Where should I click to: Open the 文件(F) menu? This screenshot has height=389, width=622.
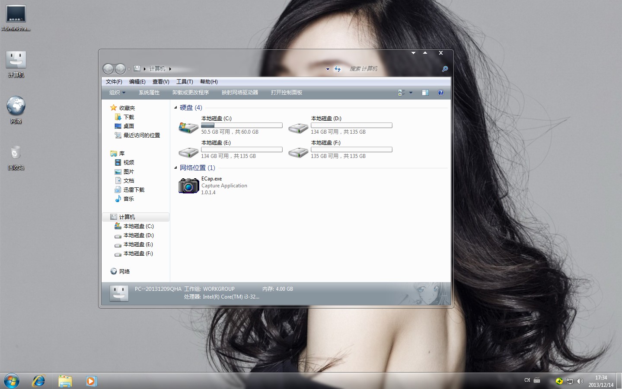(114, 82)
